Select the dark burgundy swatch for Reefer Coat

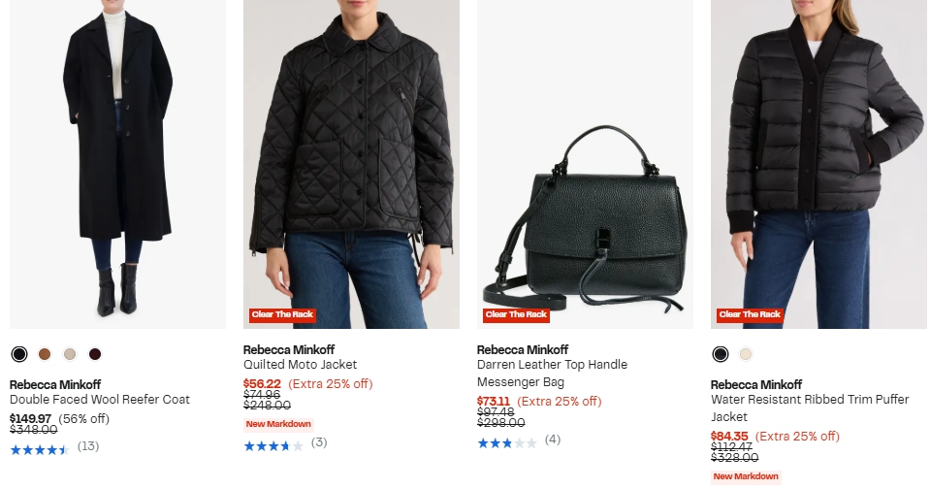pos(95,354)
